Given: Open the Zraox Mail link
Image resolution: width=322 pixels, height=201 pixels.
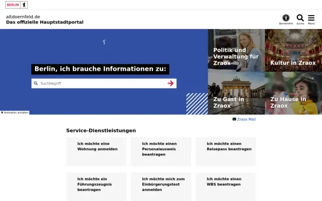Looking at the screenshot, I should (x=246, y=119).
